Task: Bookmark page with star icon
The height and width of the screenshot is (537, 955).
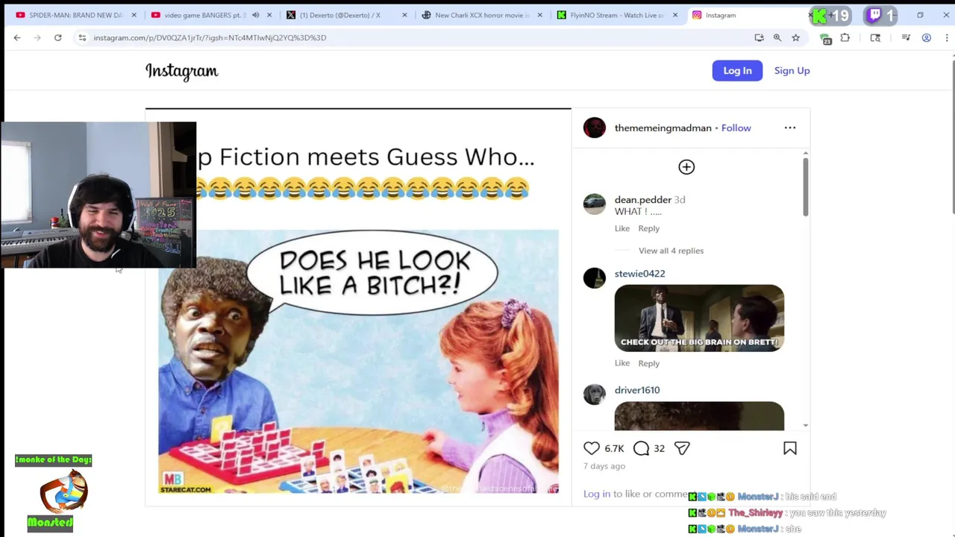Action: pyautogui.click(x=795, y=37)
